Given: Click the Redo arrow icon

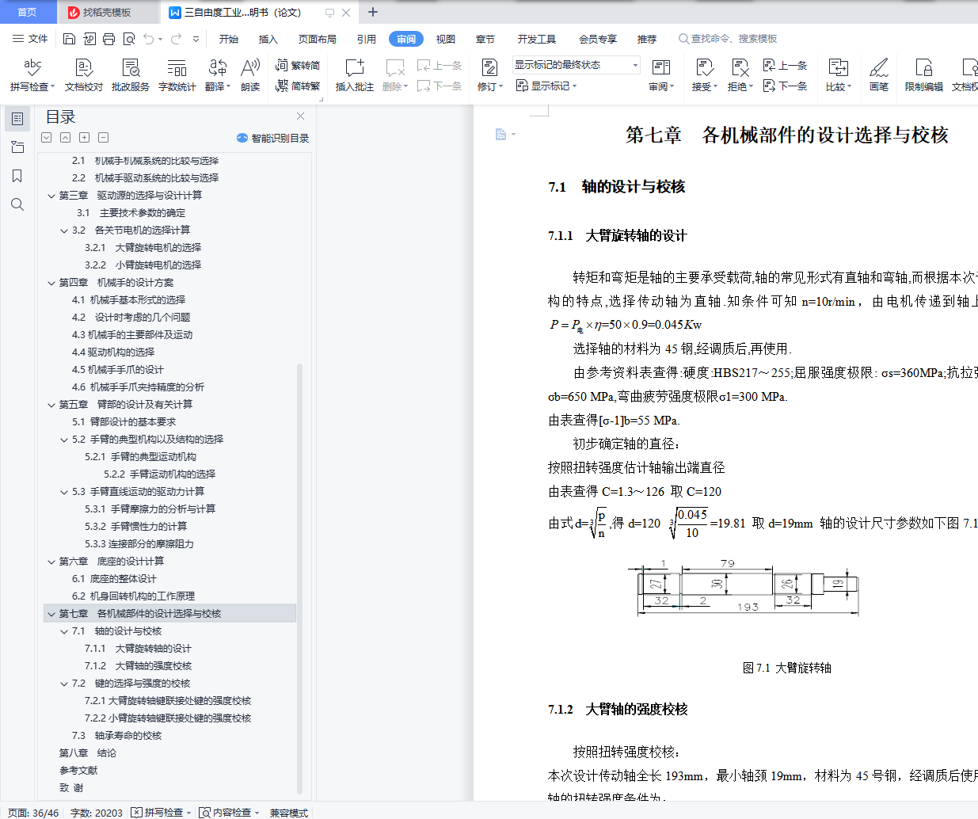Looking at the screenshot, I should 176,39.
